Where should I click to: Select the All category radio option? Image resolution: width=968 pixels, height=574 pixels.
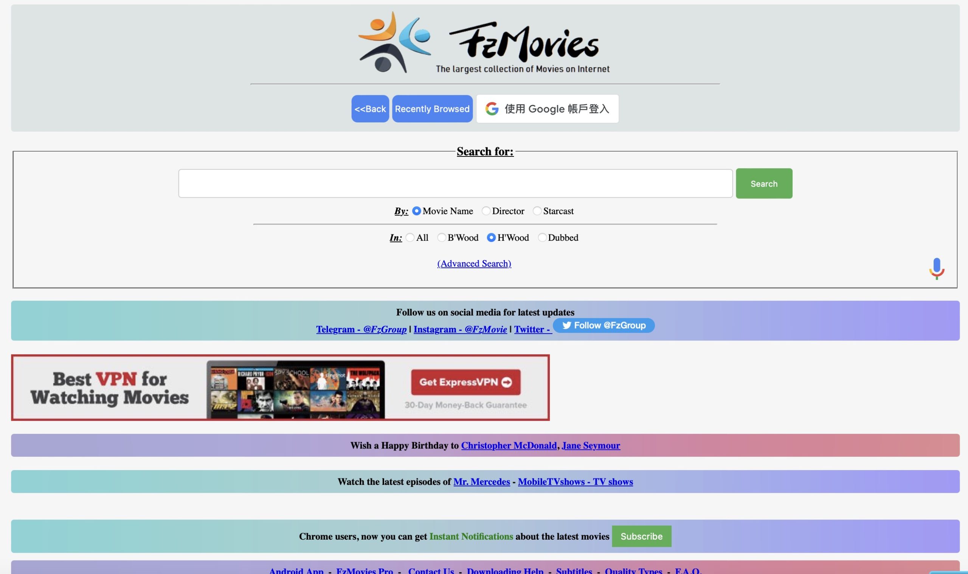(x=410, y=237)
